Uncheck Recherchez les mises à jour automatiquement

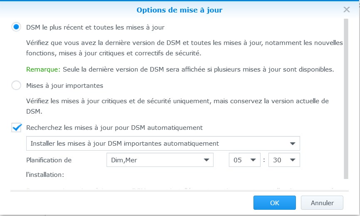(x=17, y=127)
